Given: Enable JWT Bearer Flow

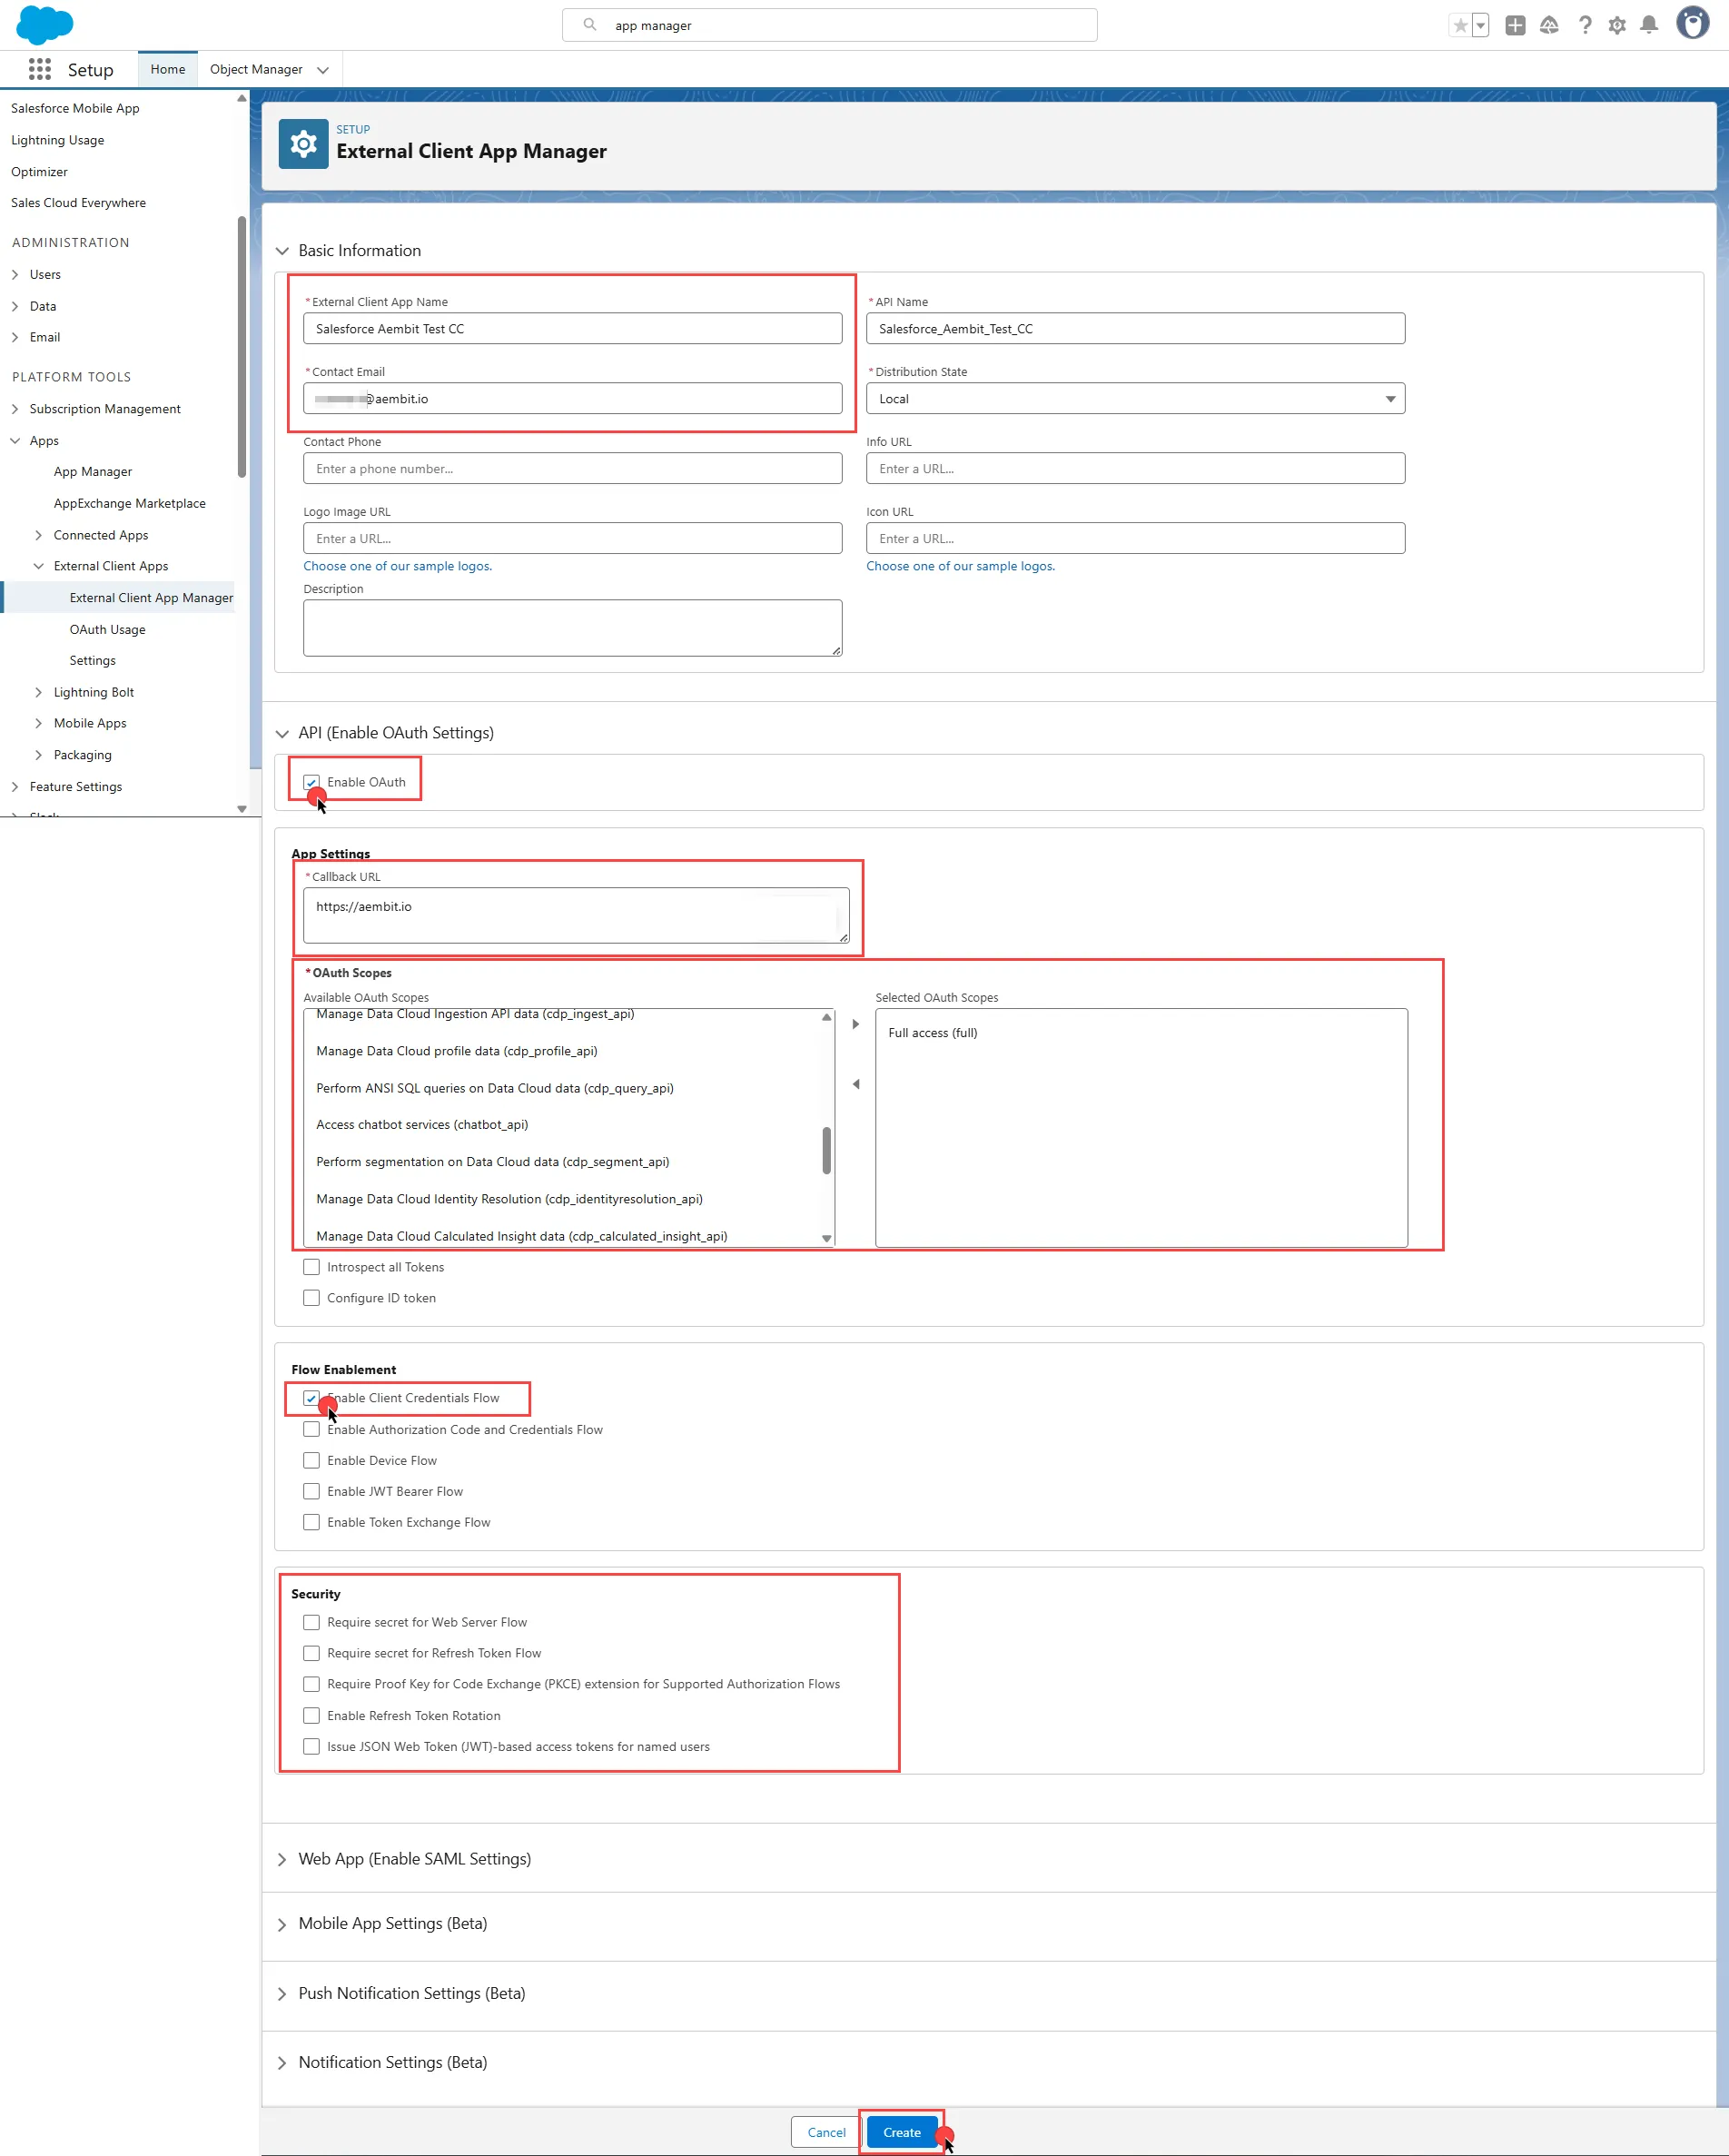Looking at the screenshot, I should click(x=311, y=1491).
